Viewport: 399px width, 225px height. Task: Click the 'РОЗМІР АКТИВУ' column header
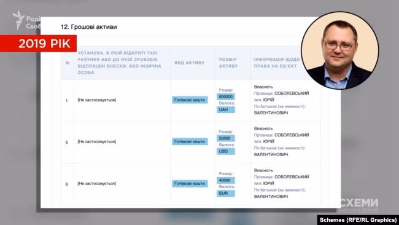tap(228, 63)
